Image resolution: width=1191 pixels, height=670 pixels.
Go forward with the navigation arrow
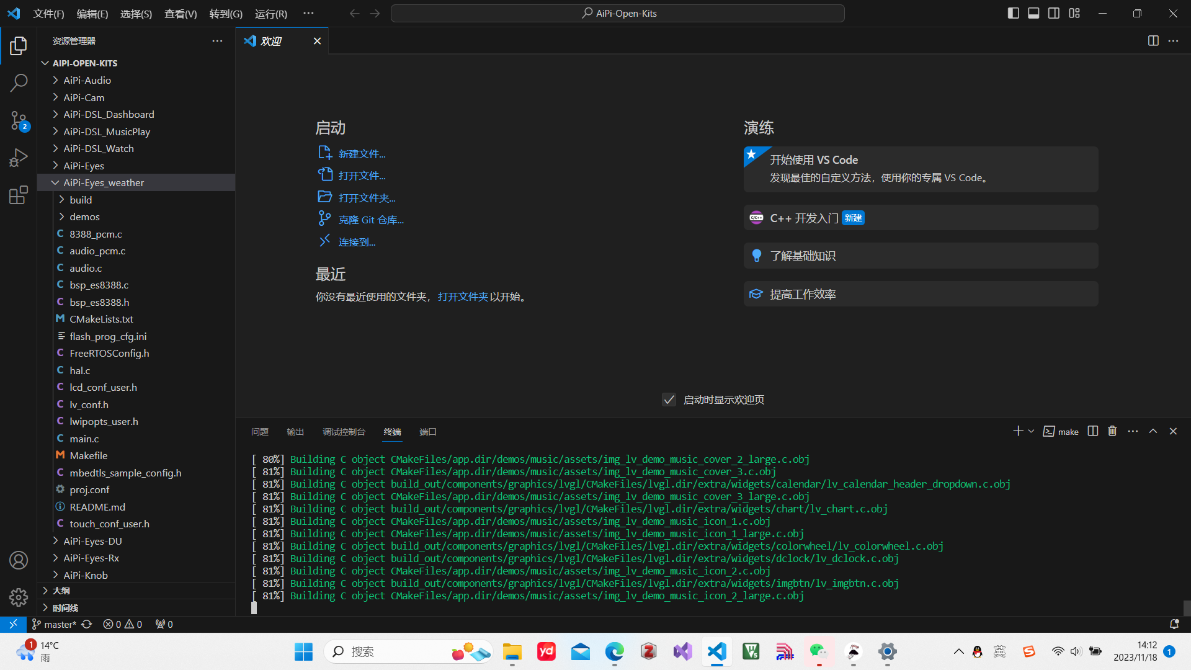tap(375, 13)
